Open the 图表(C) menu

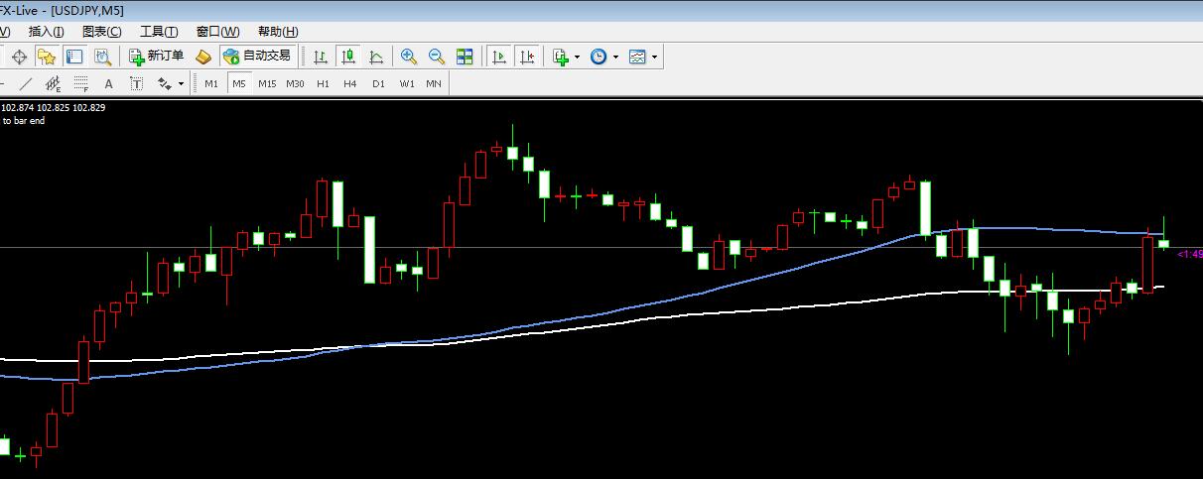pyautogui.click(x=101, y=32)
